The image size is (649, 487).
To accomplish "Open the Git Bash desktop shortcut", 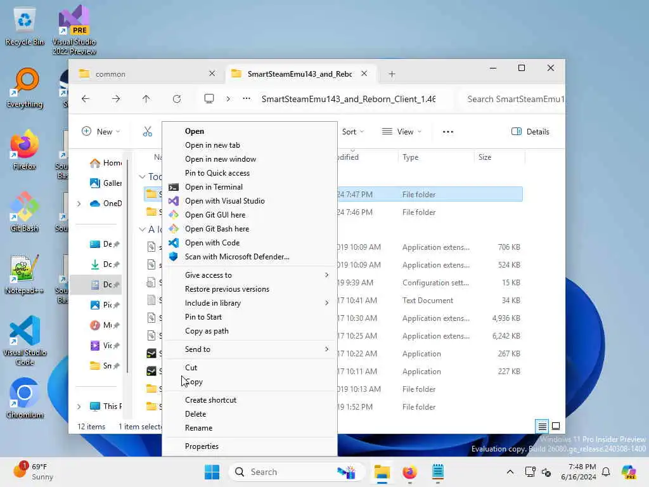I will pyautogui.click(x=25, y=212).
